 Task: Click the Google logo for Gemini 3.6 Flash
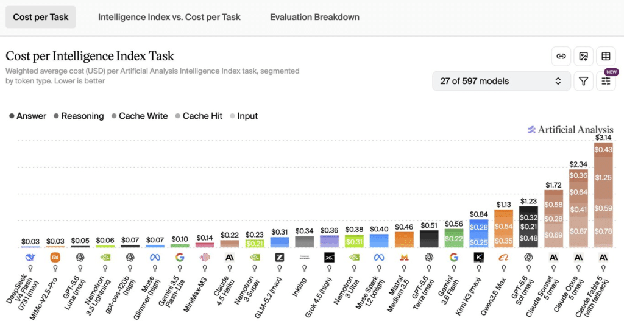pyautogui.click(x=453, y=258)
